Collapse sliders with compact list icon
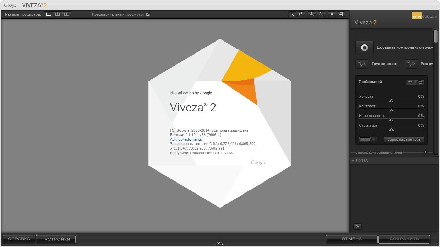440x247 pixels. [x=411, y=82]
